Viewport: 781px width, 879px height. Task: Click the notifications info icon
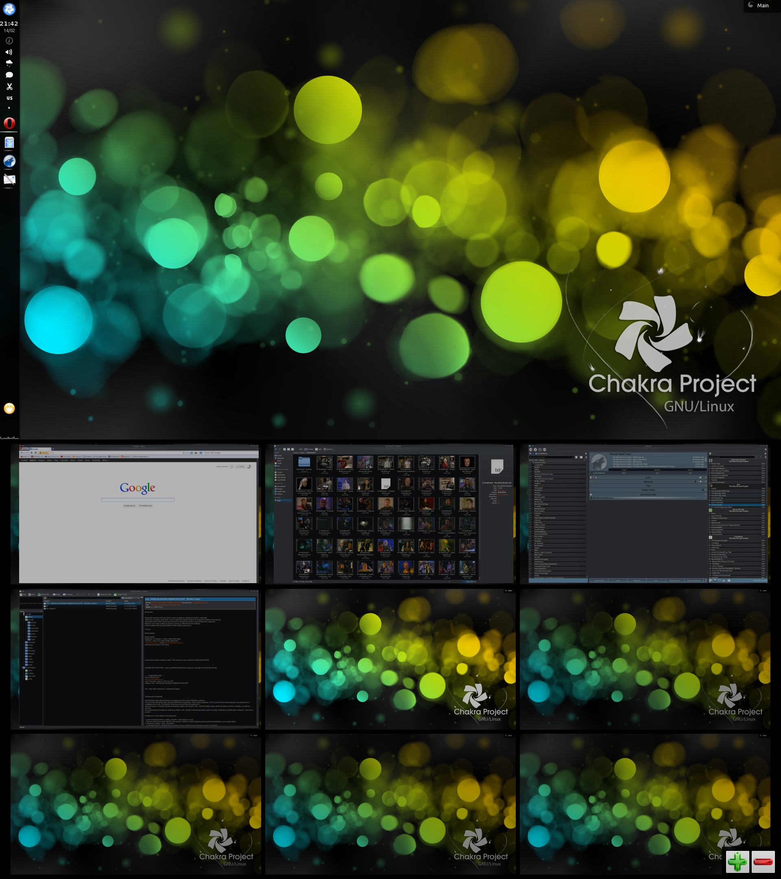pos(9,41)
